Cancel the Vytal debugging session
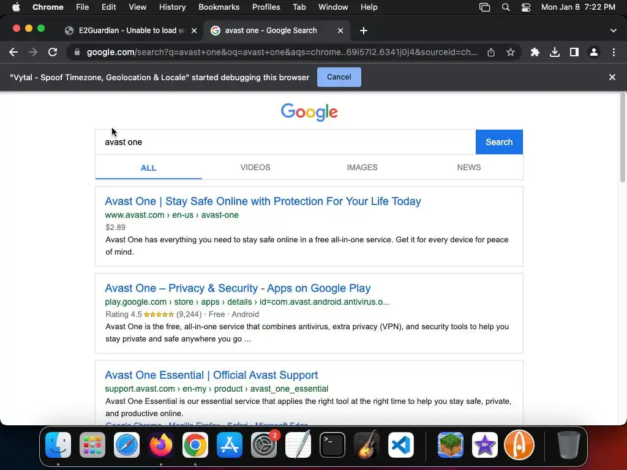 point(339,77)
